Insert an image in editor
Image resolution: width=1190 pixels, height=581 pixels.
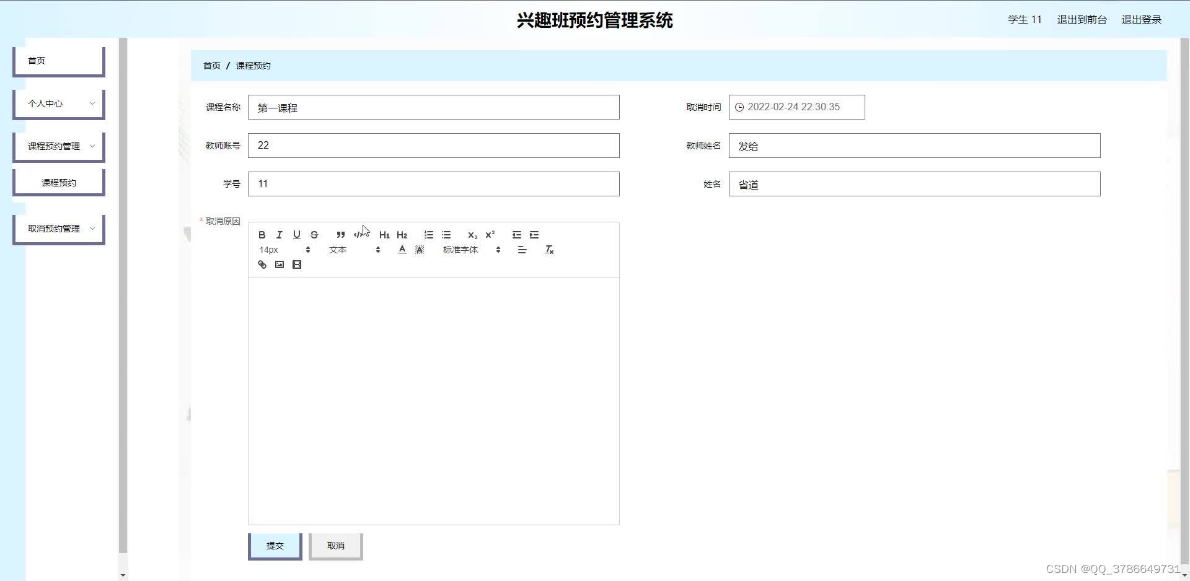280,264
